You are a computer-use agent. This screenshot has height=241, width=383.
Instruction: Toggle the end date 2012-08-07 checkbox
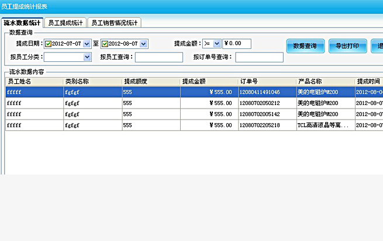105,44
